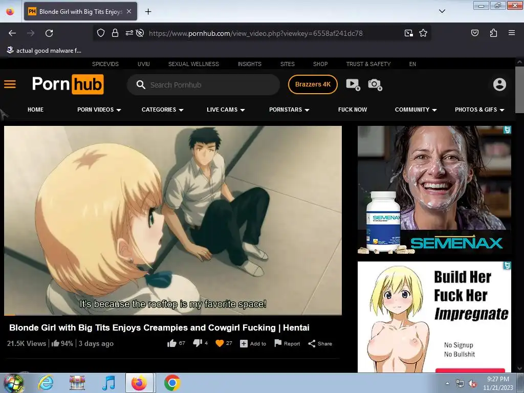Screen dimensions: 524x393
Task: Open the tracking protection shield panel
Action: [x=101, y=33]
